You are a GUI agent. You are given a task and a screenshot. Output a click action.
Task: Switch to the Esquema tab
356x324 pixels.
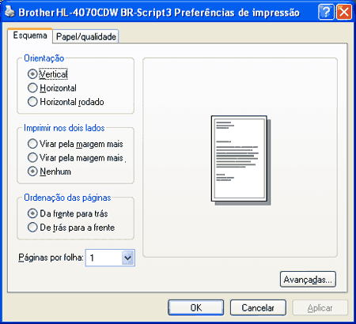(30, 35)
